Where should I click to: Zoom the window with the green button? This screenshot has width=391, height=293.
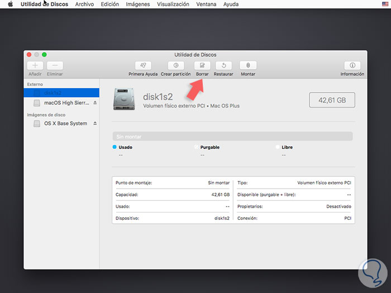tap(44, 55)
